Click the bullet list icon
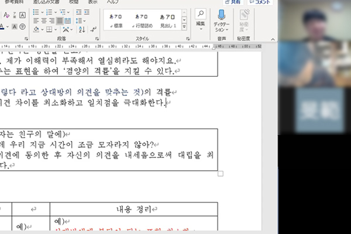Screen dimensions: 351x234 tap(35, 12)
